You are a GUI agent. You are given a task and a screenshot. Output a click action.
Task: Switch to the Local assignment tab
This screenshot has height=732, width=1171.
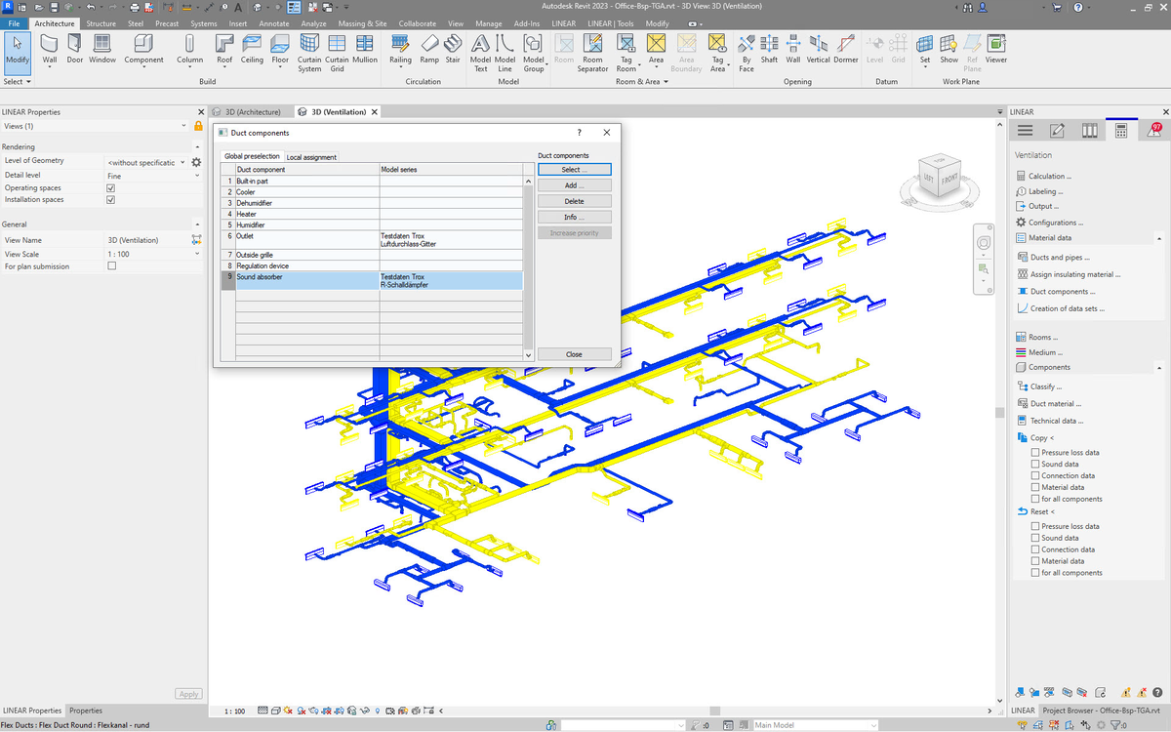point(311,157)
